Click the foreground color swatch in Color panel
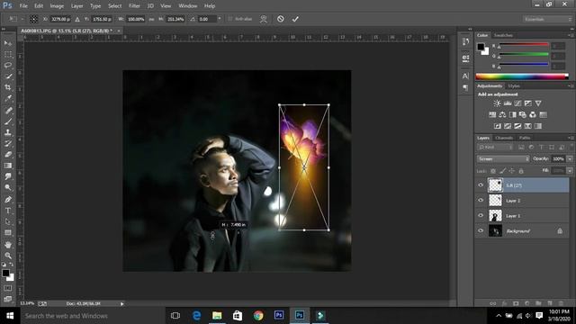Viewport: 576px width, 324px height. 481,47
